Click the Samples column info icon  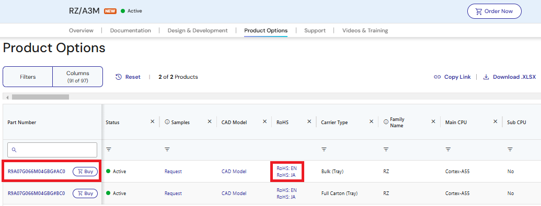(167, 122)
